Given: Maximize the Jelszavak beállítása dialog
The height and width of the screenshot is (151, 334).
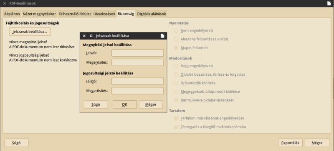Looking at the screenshot, I should (x=91, y=36).
